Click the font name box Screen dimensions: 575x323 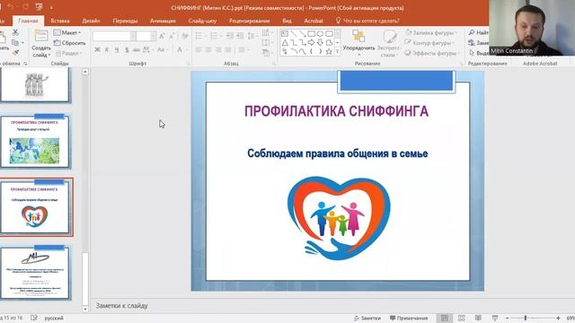114,36
